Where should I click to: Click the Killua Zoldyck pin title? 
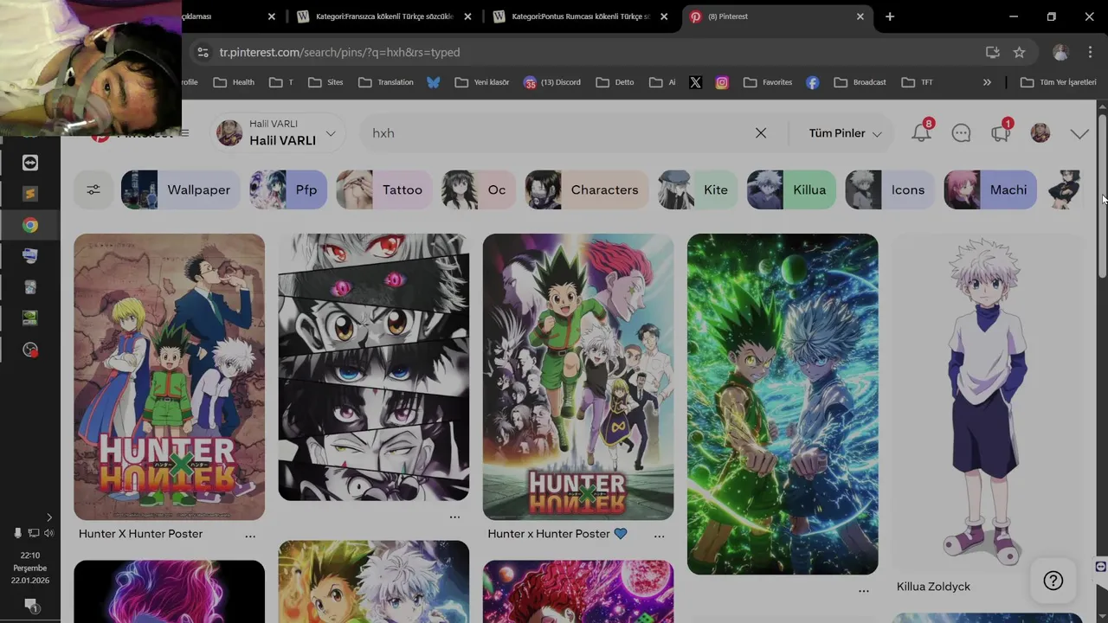pyautogui.click(x=933, y=587)
